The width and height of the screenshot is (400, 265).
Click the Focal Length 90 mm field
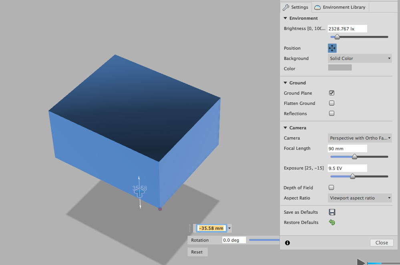(348, 148)
